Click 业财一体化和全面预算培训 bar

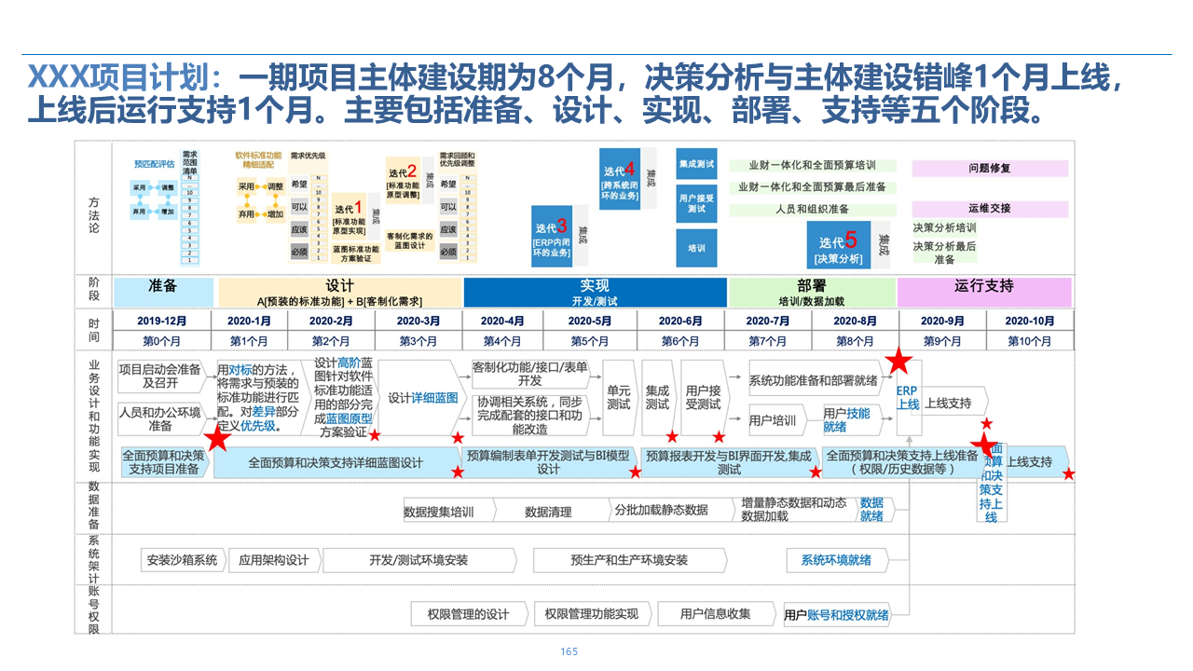(x=812, y=165)
